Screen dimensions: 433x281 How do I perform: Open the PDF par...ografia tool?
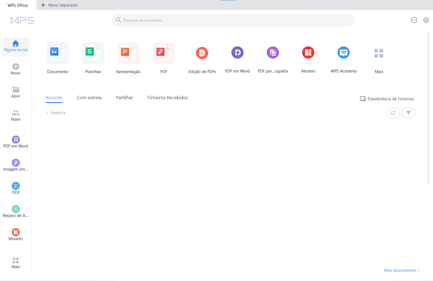(273, 53)
